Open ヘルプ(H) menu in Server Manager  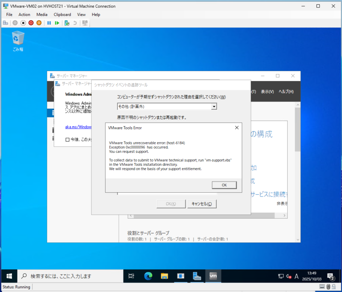286,92
